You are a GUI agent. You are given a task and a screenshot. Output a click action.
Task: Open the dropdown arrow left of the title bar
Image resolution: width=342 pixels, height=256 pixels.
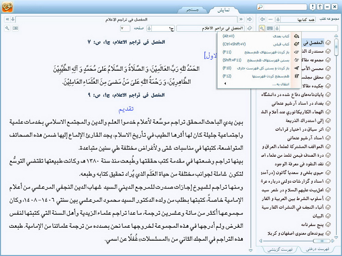(x=13, y=19)
